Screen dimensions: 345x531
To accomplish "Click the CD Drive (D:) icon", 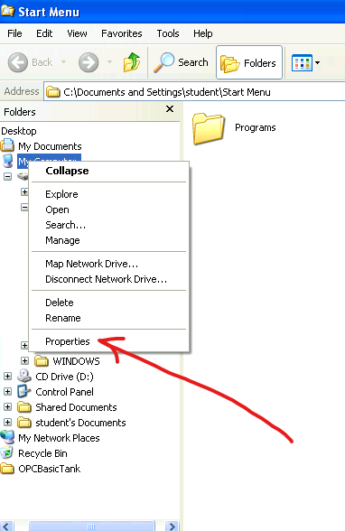I will (24, 376).
